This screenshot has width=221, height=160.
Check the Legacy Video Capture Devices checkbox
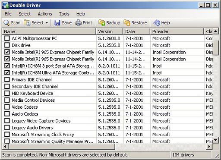[x=7, y=121]
